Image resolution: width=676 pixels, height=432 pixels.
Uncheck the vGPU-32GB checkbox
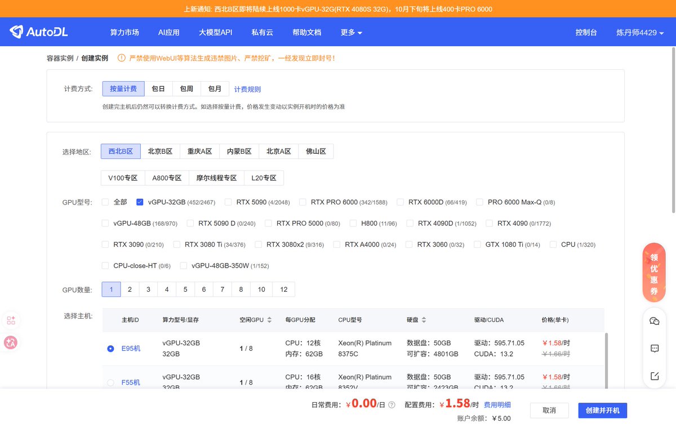pos(140,202)
